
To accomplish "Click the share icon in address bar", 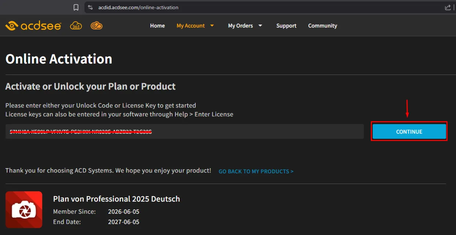I will (448, 7).
